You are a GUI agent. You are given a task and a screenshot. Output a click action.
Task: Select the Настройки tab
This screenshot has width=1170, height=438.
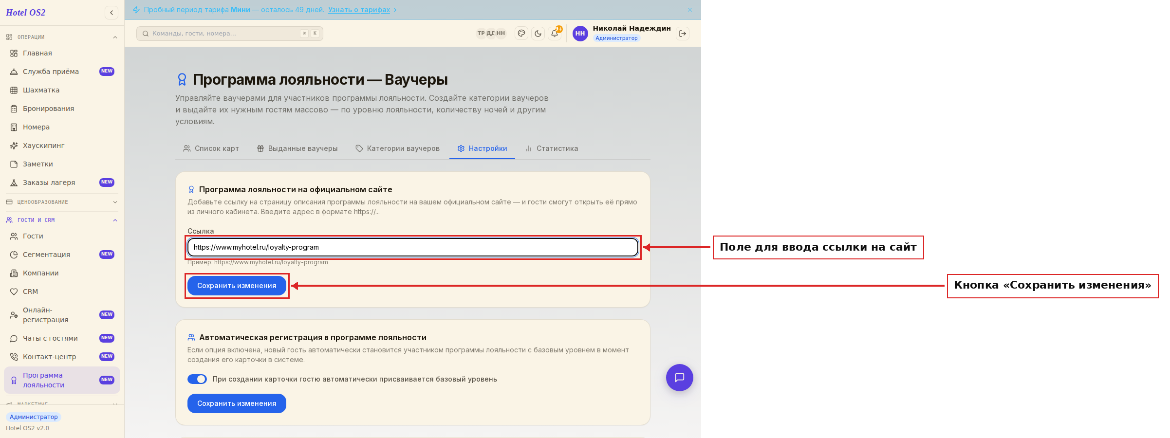482,148
